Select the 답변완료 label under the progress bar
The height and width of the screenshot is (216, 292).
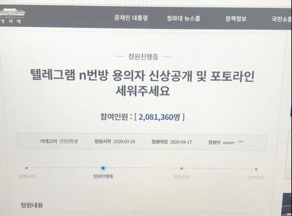point(255,177)
